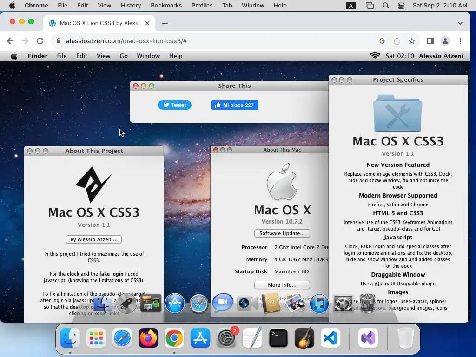476x357 pixels.
Task: Close the Mac OS X Lion CSS3 tab
Action: coord(147,23)
